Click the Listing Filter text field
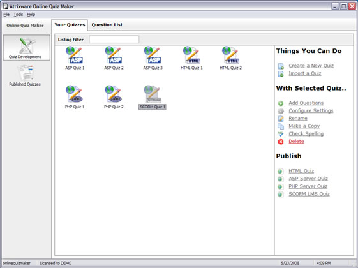This screenshot has width=358, height=268. click(x=114, y=40)
